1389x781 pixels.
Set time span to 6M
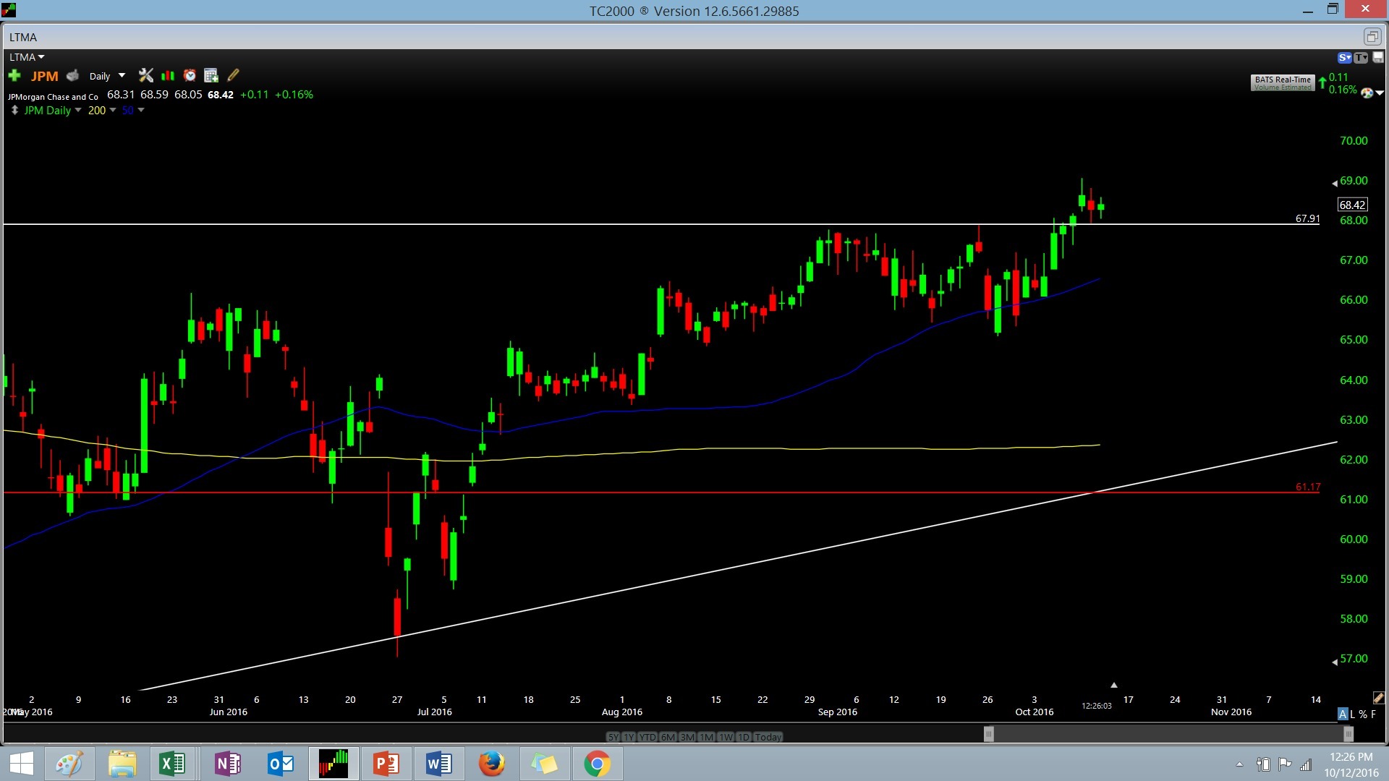tap(668, 737)
